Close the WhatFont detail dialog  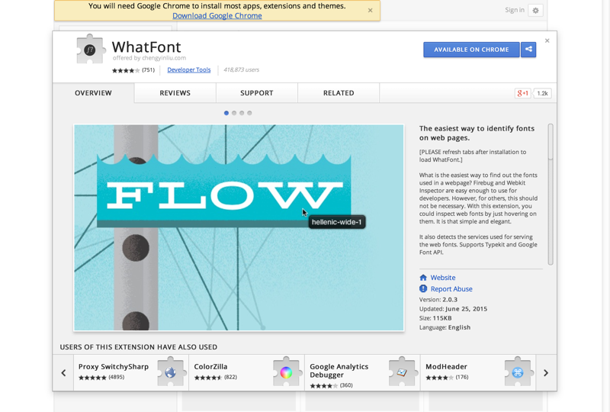(x=547, y=40)
